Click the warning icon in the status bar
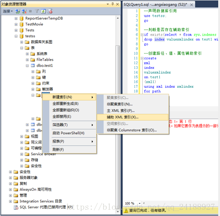220x216 pixels. click(x=126, y=211)
